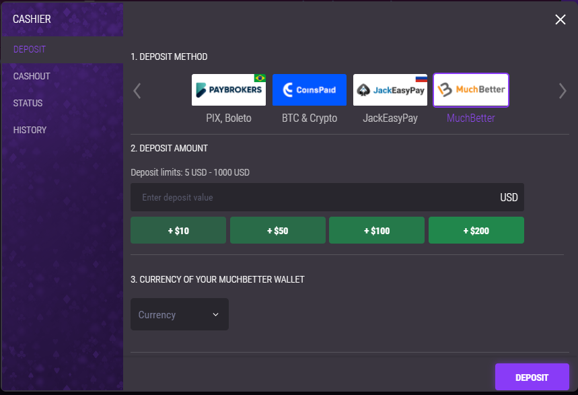Select the PayBrokers deposit method tile
This screenshot has height=395, width=578.
(x=229, y=90)
